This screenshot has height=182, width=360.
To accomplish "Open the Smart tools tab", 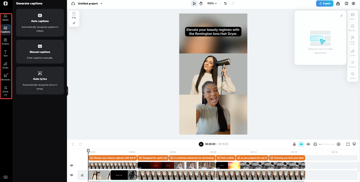I will coord(352,40).
